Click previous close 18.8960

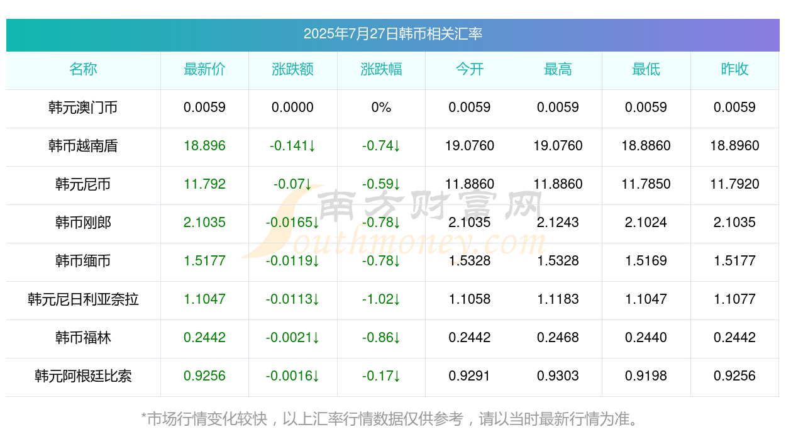tap(734, 146)
